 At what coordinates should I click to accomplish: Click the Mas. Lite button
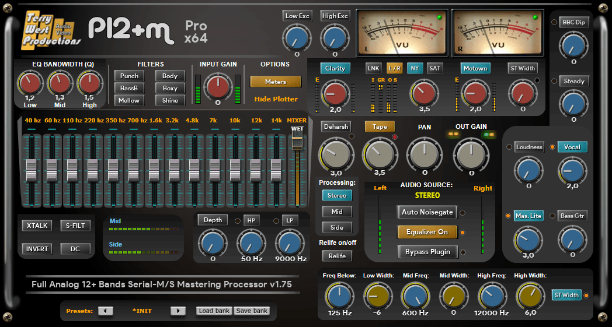tap(528, 216)
